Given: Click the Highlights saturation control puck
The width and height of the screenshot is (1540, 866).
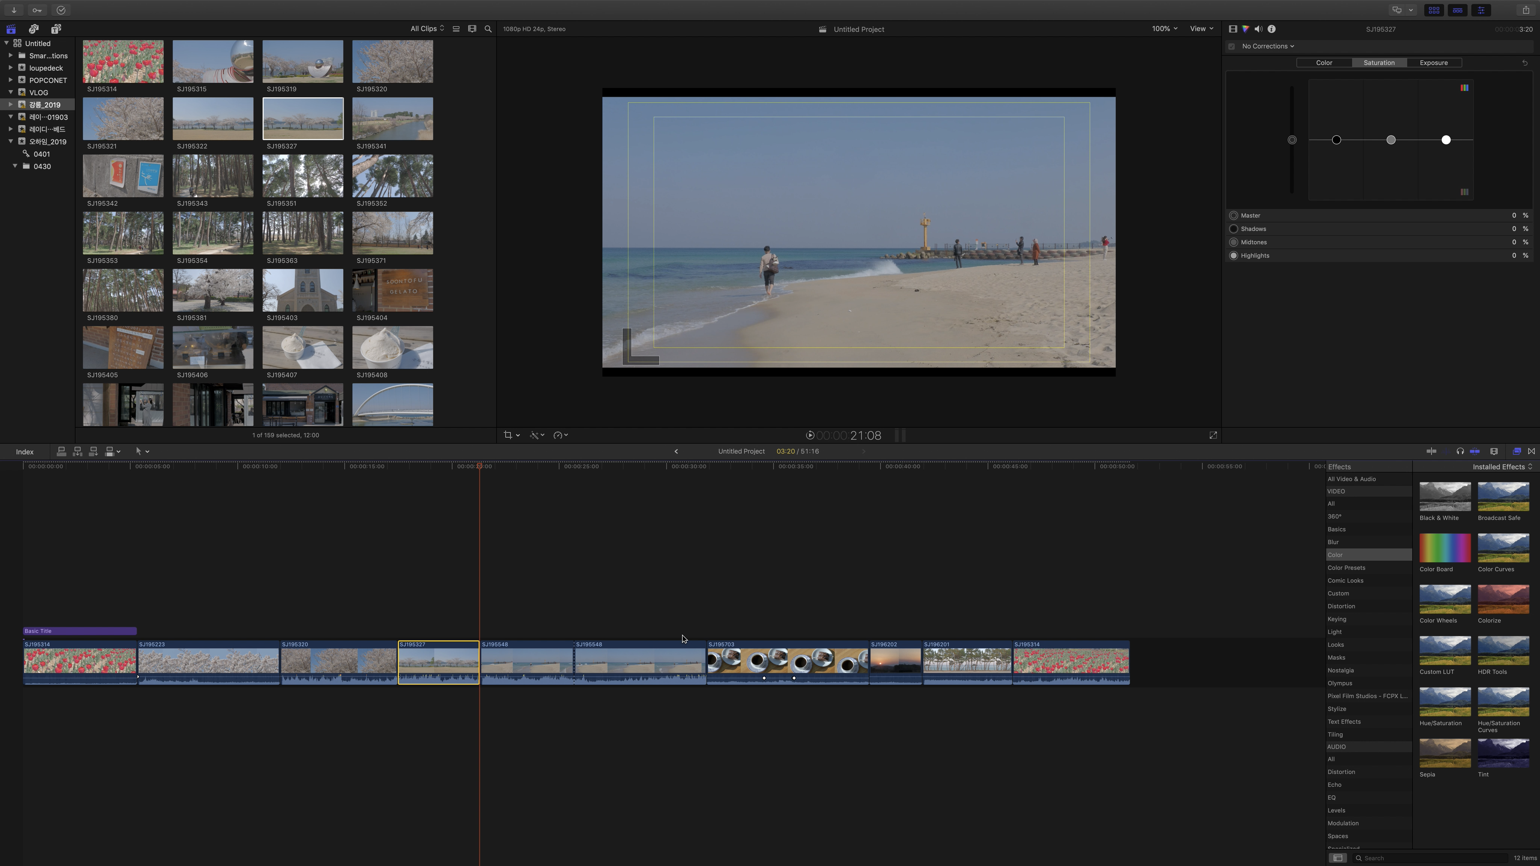Looking at the screenshot, I should 1446,140.
